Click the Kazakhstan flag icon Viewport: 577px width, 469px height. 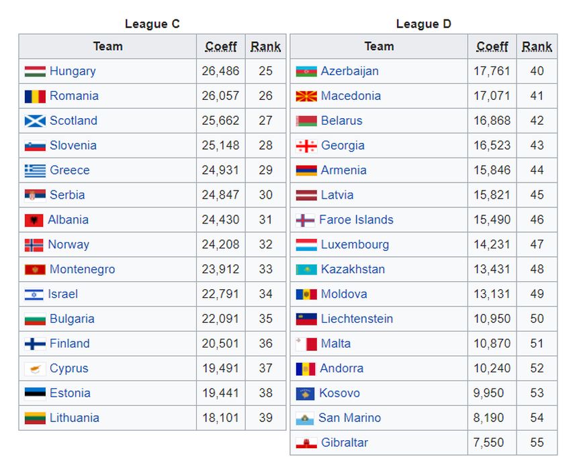click(306, 270)
